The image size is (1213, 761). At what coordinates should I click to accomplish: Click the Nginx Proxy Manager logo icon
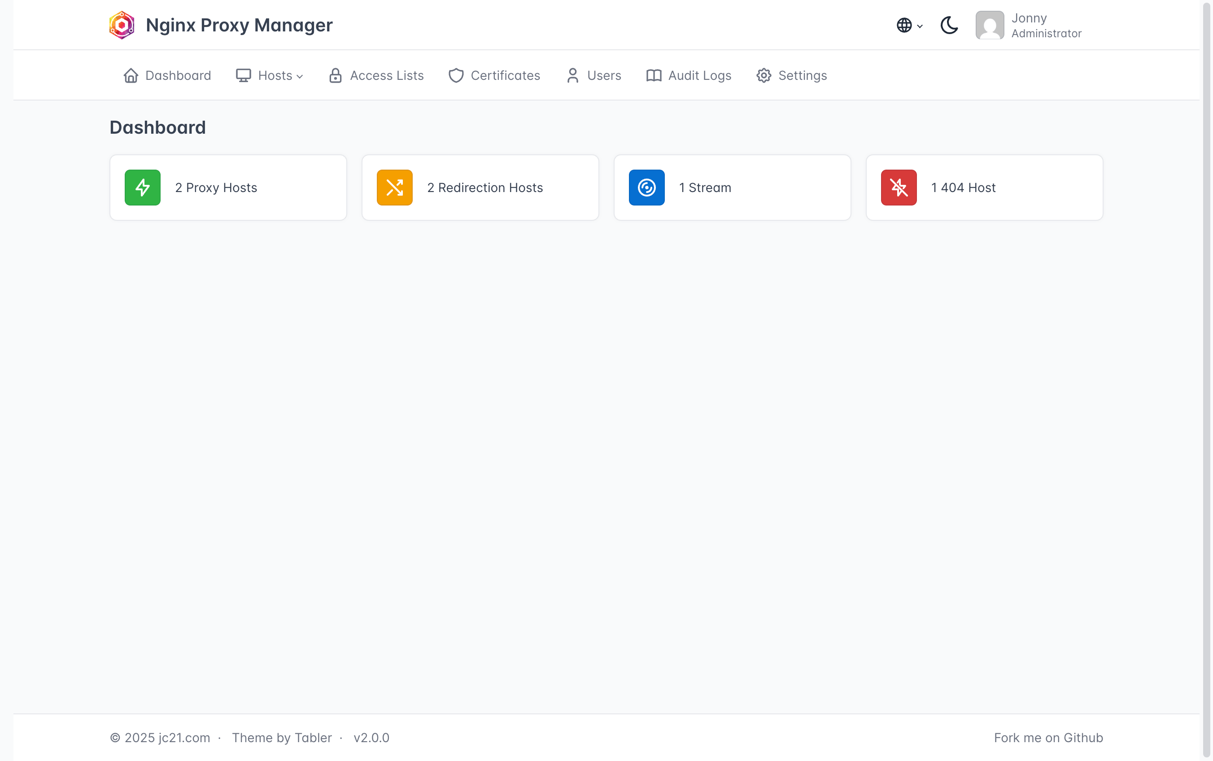pyautogui.click(x=122, y=25)
